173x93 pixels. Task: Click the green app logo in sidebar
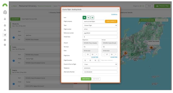tap(5, 5)
